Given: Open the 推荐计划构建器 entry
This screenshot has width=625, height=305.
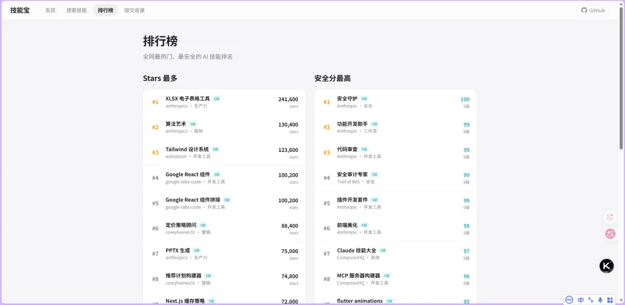Looking at the screenshot, I should tap(225, 279).
